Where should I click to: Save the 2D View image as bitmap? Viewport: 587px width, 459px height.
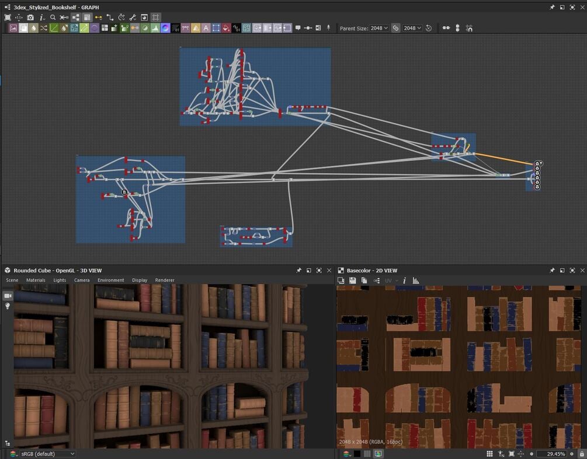[x=352, y=281]
